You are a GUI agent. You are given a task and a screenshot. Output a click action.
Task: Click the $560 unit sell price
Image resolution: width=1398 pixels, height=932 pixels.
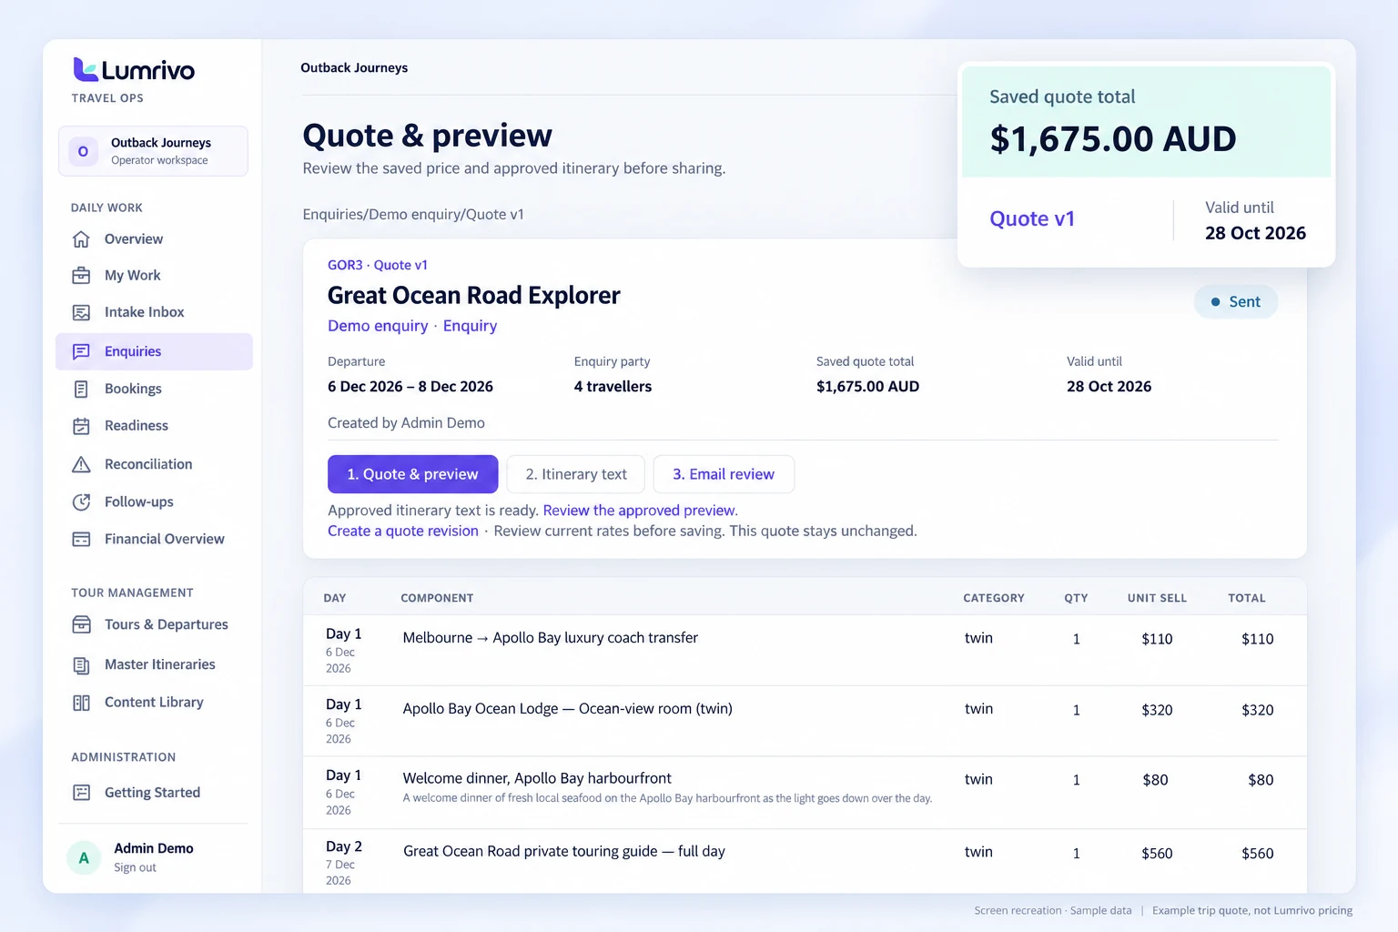[x=1157, y=854]
